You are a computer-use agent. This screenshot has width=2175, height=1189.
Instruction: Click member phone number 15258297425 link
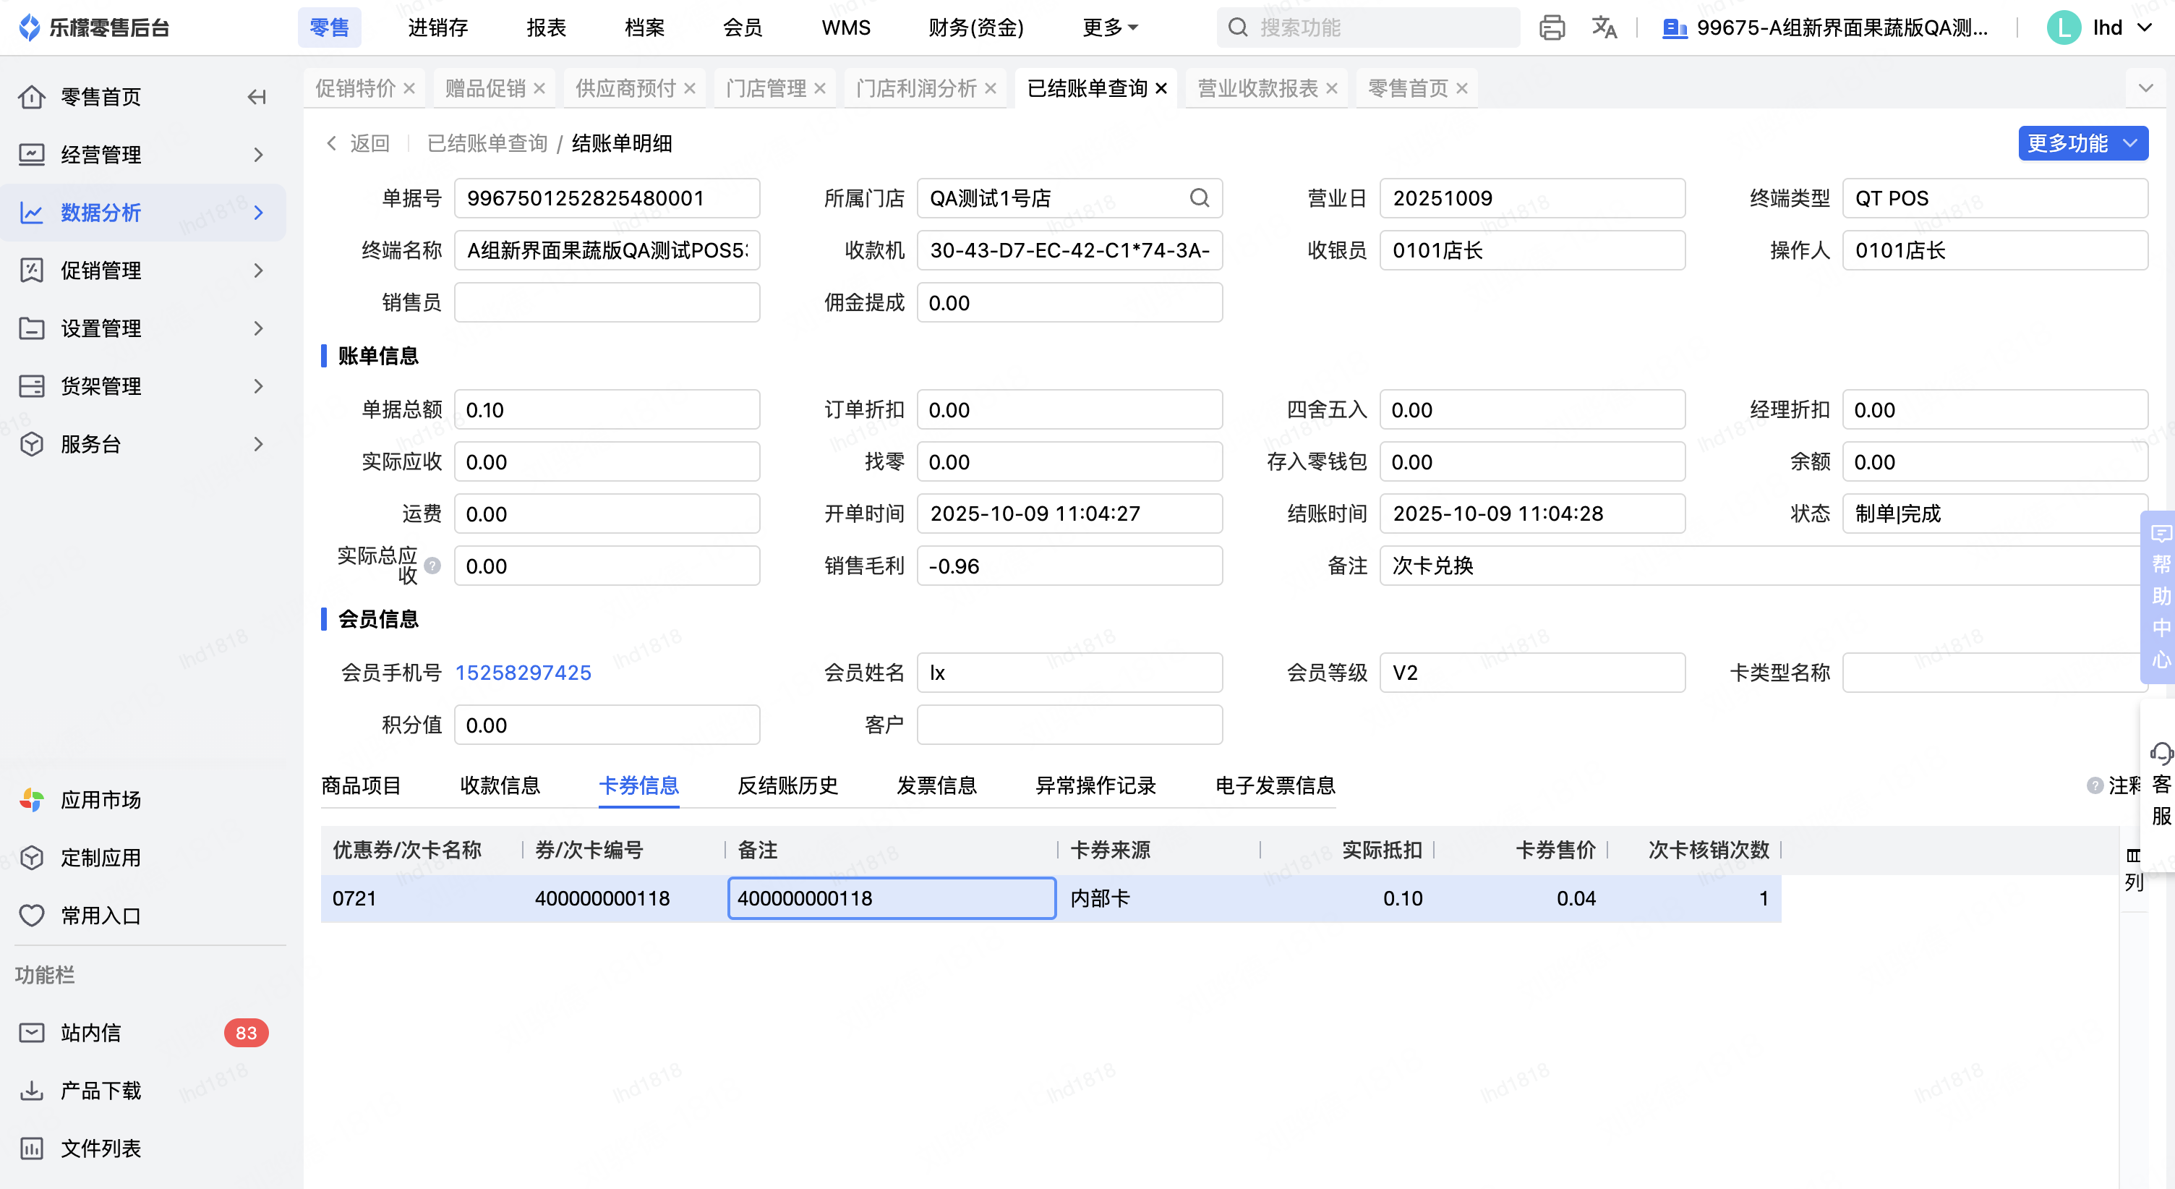(523, 672)
